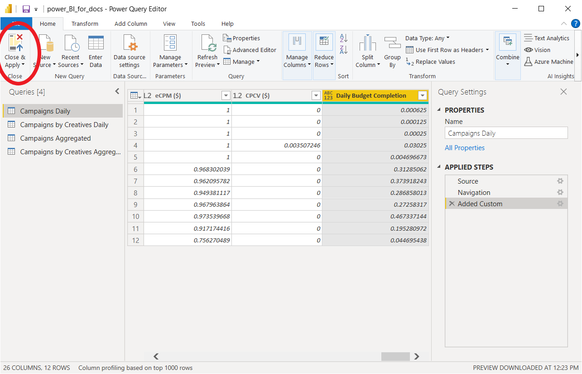Open the Navigation step settings gear

pyautogui.click(x=560, y=192)
